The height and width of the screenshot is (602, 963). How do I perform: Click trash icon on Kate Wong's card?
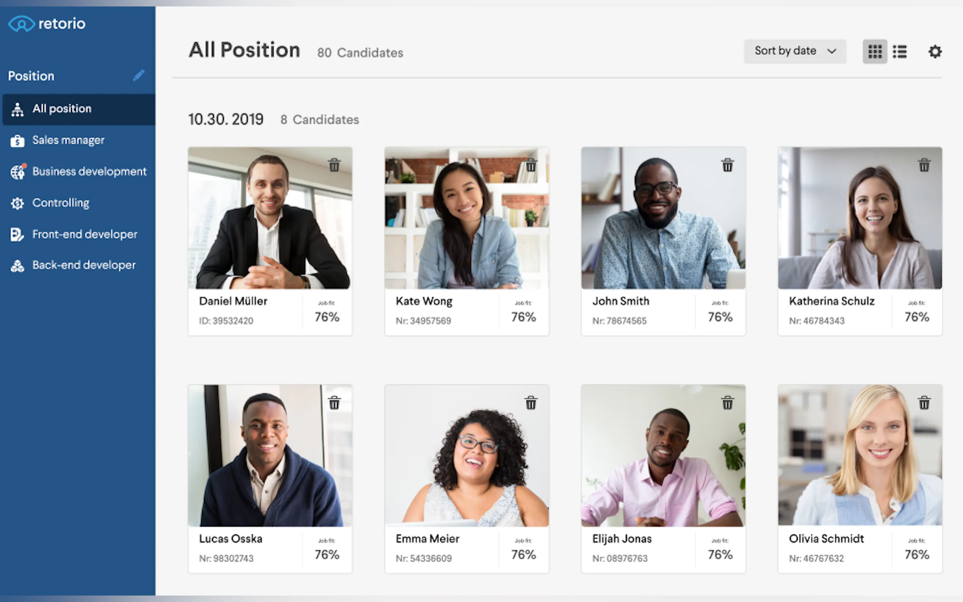531,165
